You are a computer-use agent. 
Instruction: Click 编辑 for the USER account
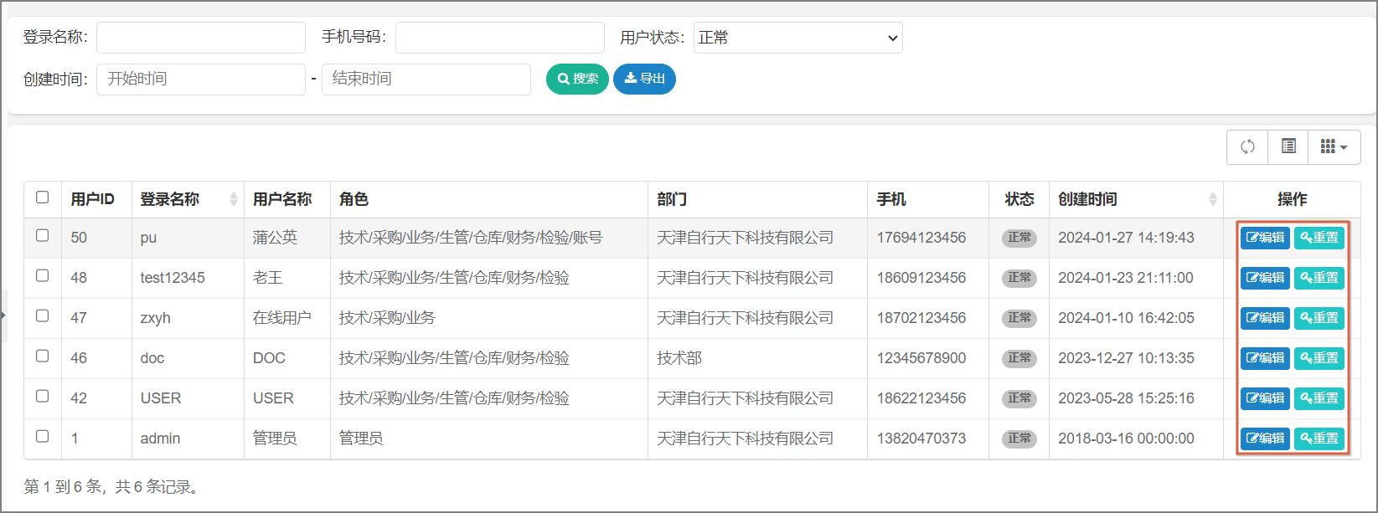click(1265, 398)
